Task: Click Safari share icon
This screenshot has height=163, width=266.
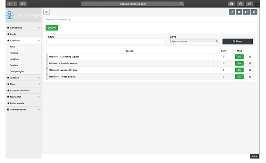Action: click(x=241, y=4)
